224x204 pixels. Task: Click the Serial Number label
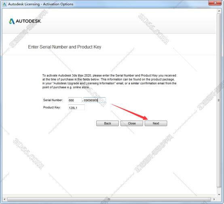click(x=53, y=100)
